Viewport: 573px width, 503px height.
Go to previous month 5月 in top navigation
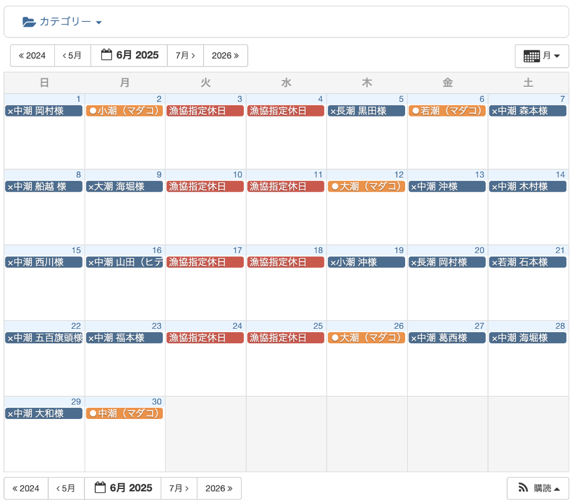click(x=72, y=55)
